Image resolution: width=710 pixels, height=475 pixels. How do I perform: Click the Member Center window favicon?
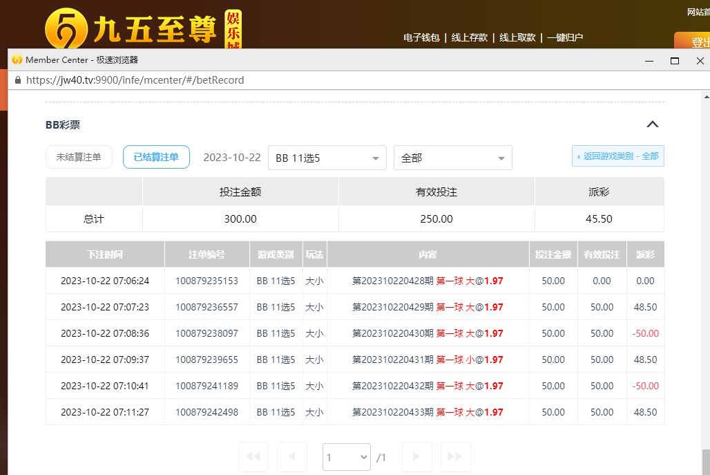tap(17, 60)
